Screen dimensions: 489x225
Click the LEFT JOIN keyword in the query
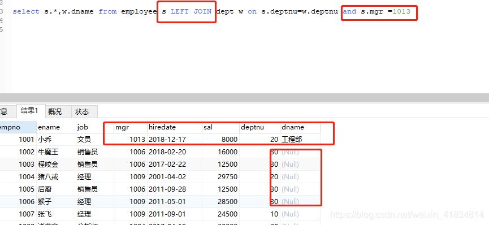[x=191, y=11]
